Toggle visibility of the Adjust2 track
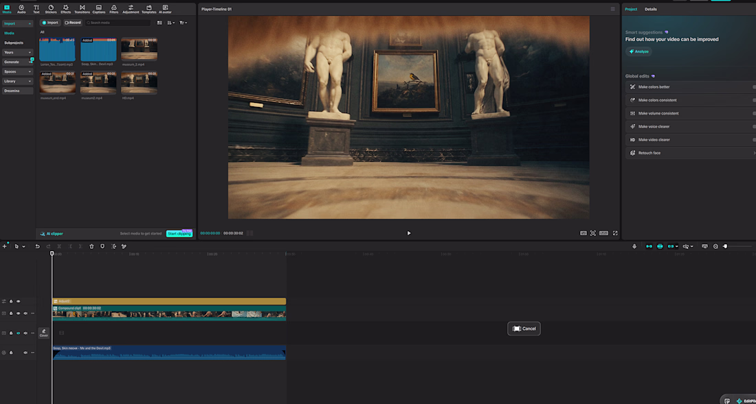Viewport: 756px width, 404px height. 19,302
